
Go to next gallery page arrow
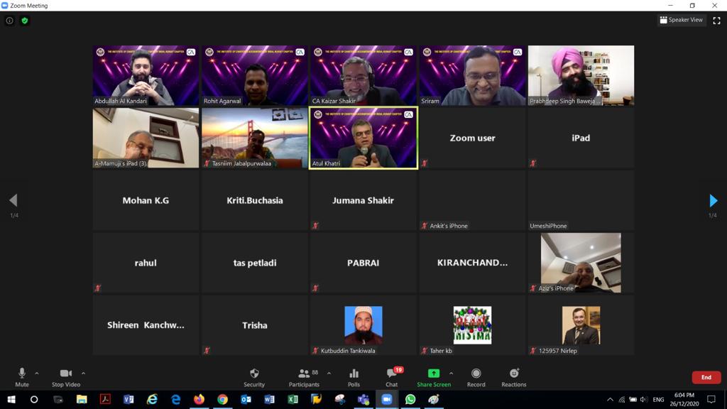tap(714, 200)
